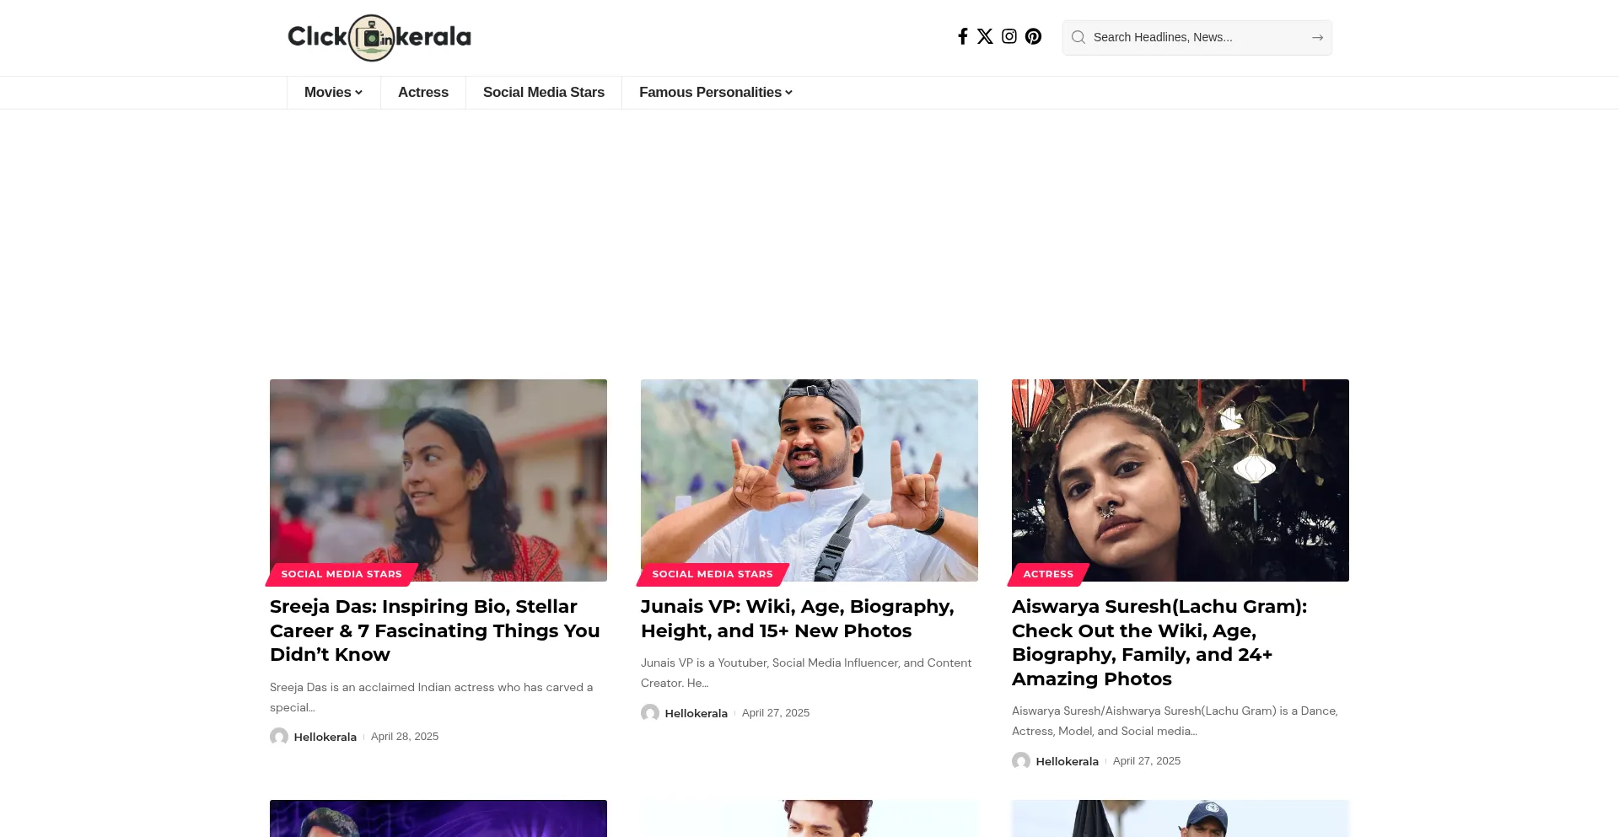Click the search magnifier icon
Image resolution: width=1619 pixels, height=837 pixels.
point(1078,37)
